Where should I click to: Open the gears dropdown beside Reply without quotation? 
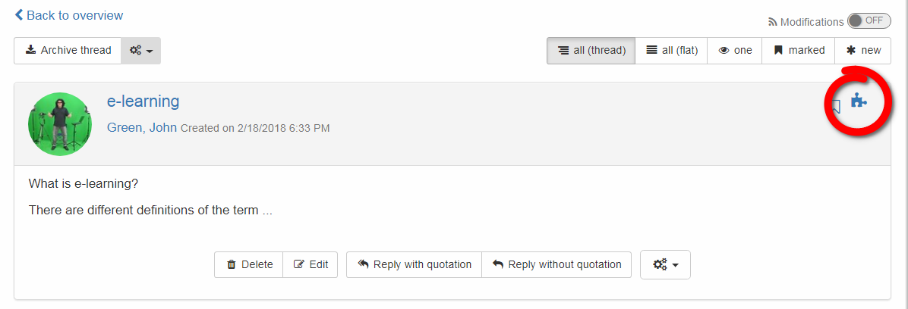pyautogui.click(x=665, y=264)
